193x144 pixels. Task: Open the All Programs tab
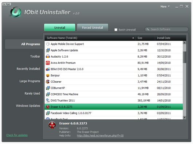[x=24, y=44]
